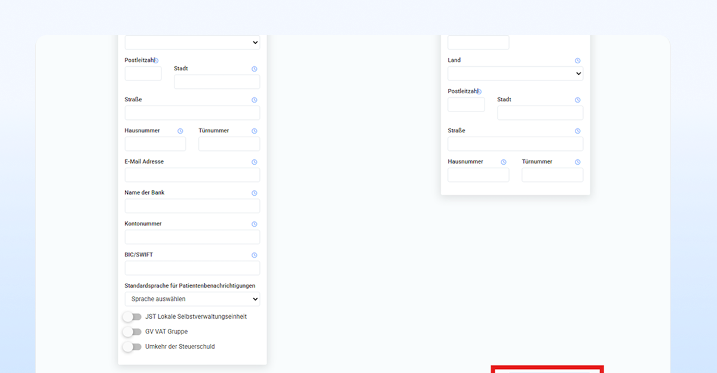Open Stadt history icon in bank details form
Screen dimensions: 717x373
coord(254,69)
